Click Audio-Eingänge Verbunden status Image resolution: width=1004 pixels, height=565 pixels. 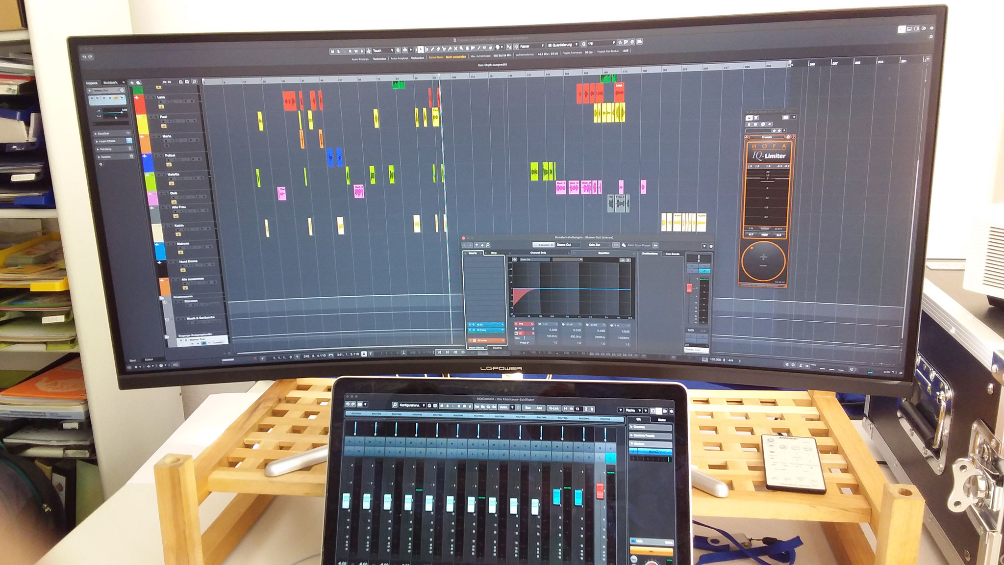[369, 59]
